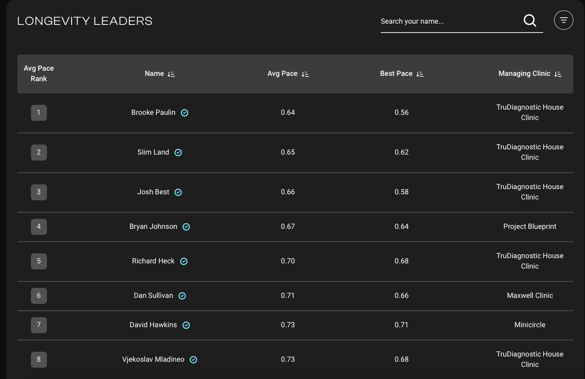Click Maxwell Clinic cell
Viewport: 585px width, 379px height.
[x=530, y=296]
